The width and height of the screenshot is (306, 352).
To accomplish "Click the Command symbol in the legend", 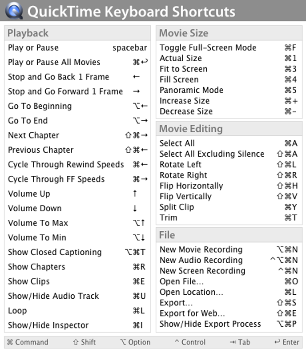I will tap(10, 342).
